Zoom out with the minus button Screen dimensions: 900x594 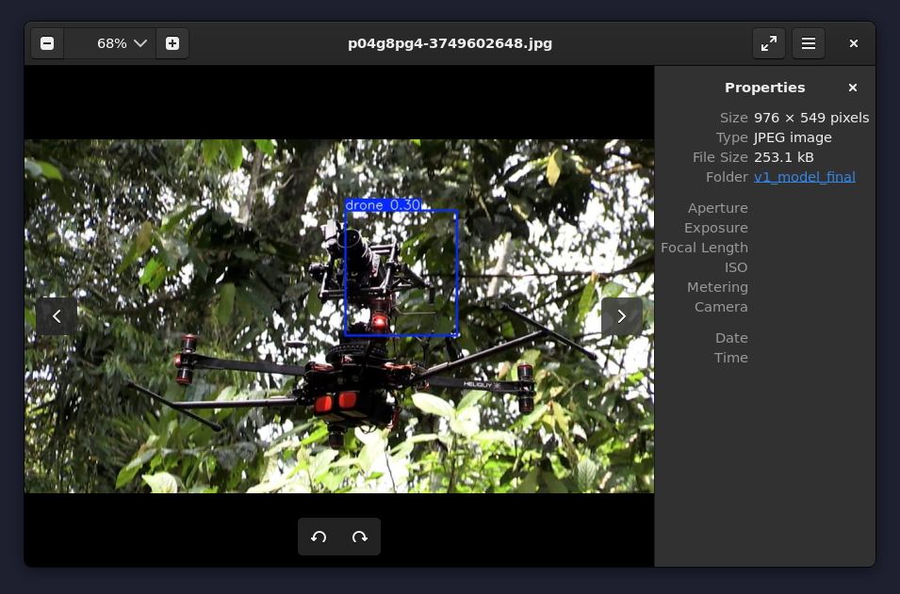(x=47, y=43)
